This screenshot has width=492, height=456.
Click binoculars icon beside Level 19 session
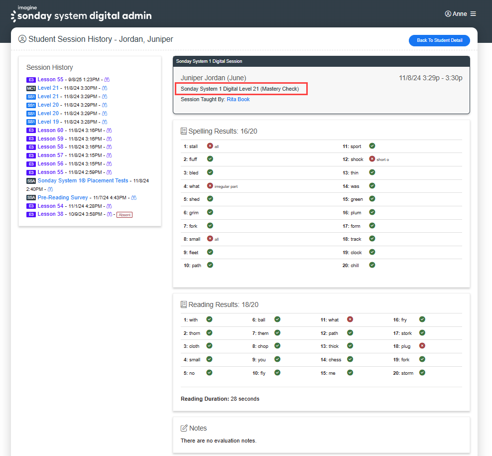point(105,122)
